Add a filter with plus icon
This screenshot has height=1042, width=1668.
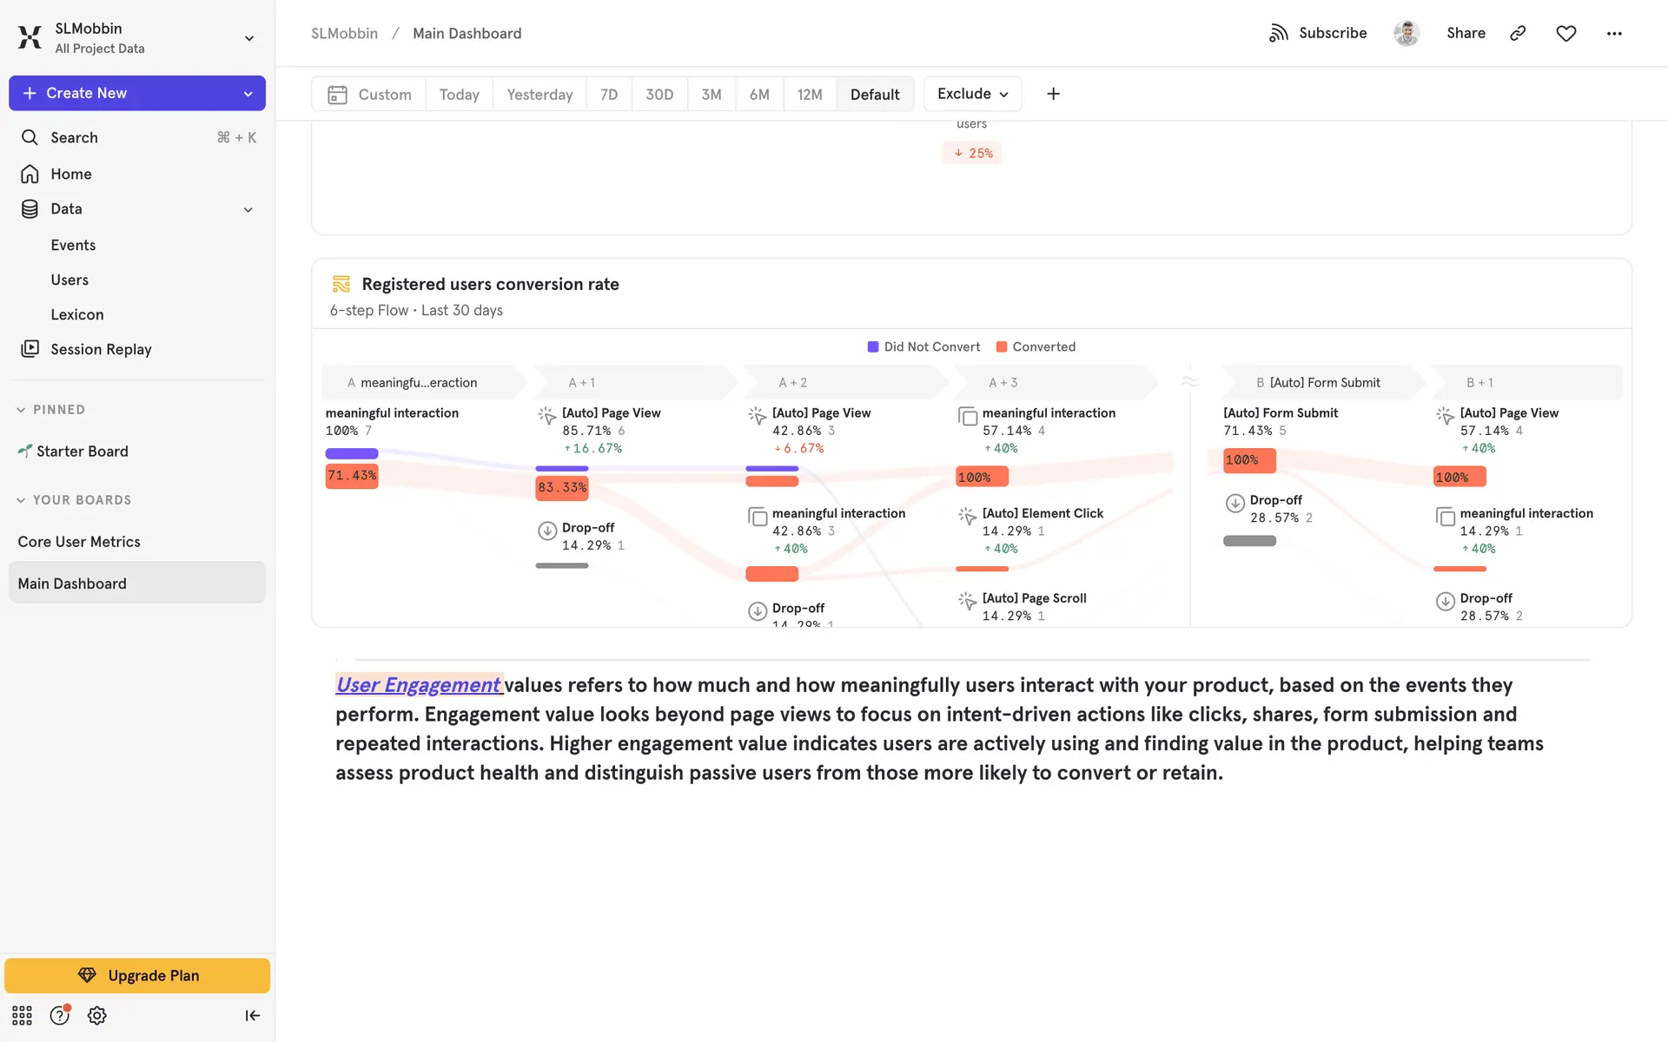(x=1053, y=94)
